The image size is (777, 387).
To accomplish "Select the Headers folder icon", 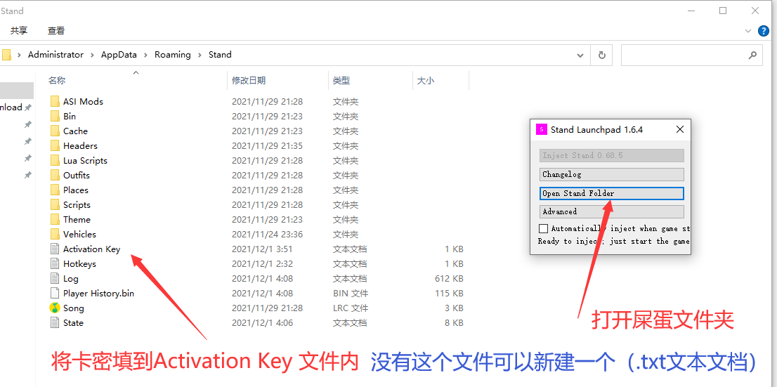I will [55, 145].
